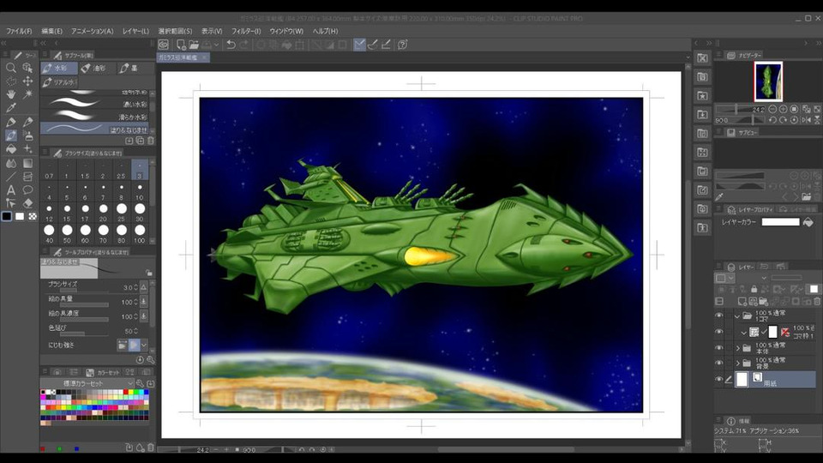
Task: Expand the 本体 folder
Action: tap(737, 347)
